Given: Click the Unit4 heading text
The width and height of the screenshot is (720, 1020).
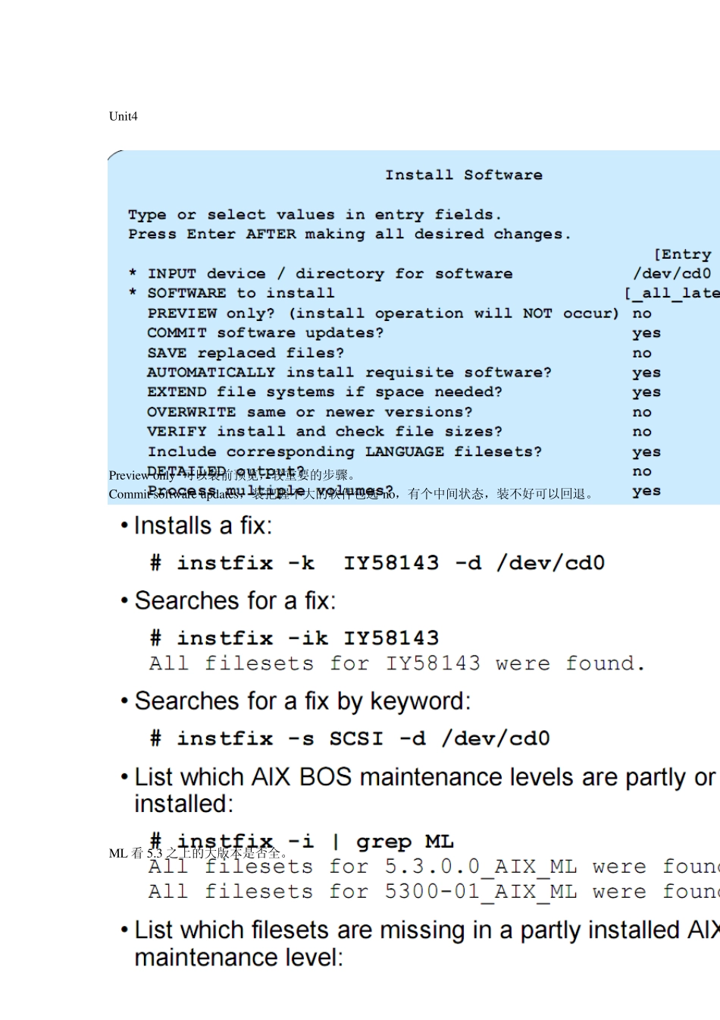Looking at the screenshot, I should click(x=124, y=116).
